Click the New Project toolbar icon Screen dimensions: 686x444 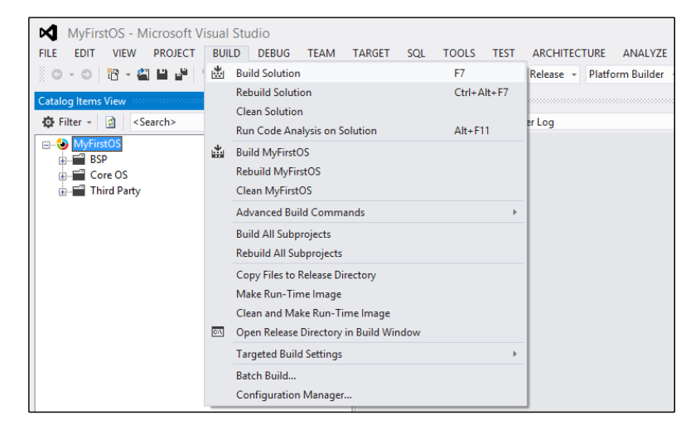point(113,75)
